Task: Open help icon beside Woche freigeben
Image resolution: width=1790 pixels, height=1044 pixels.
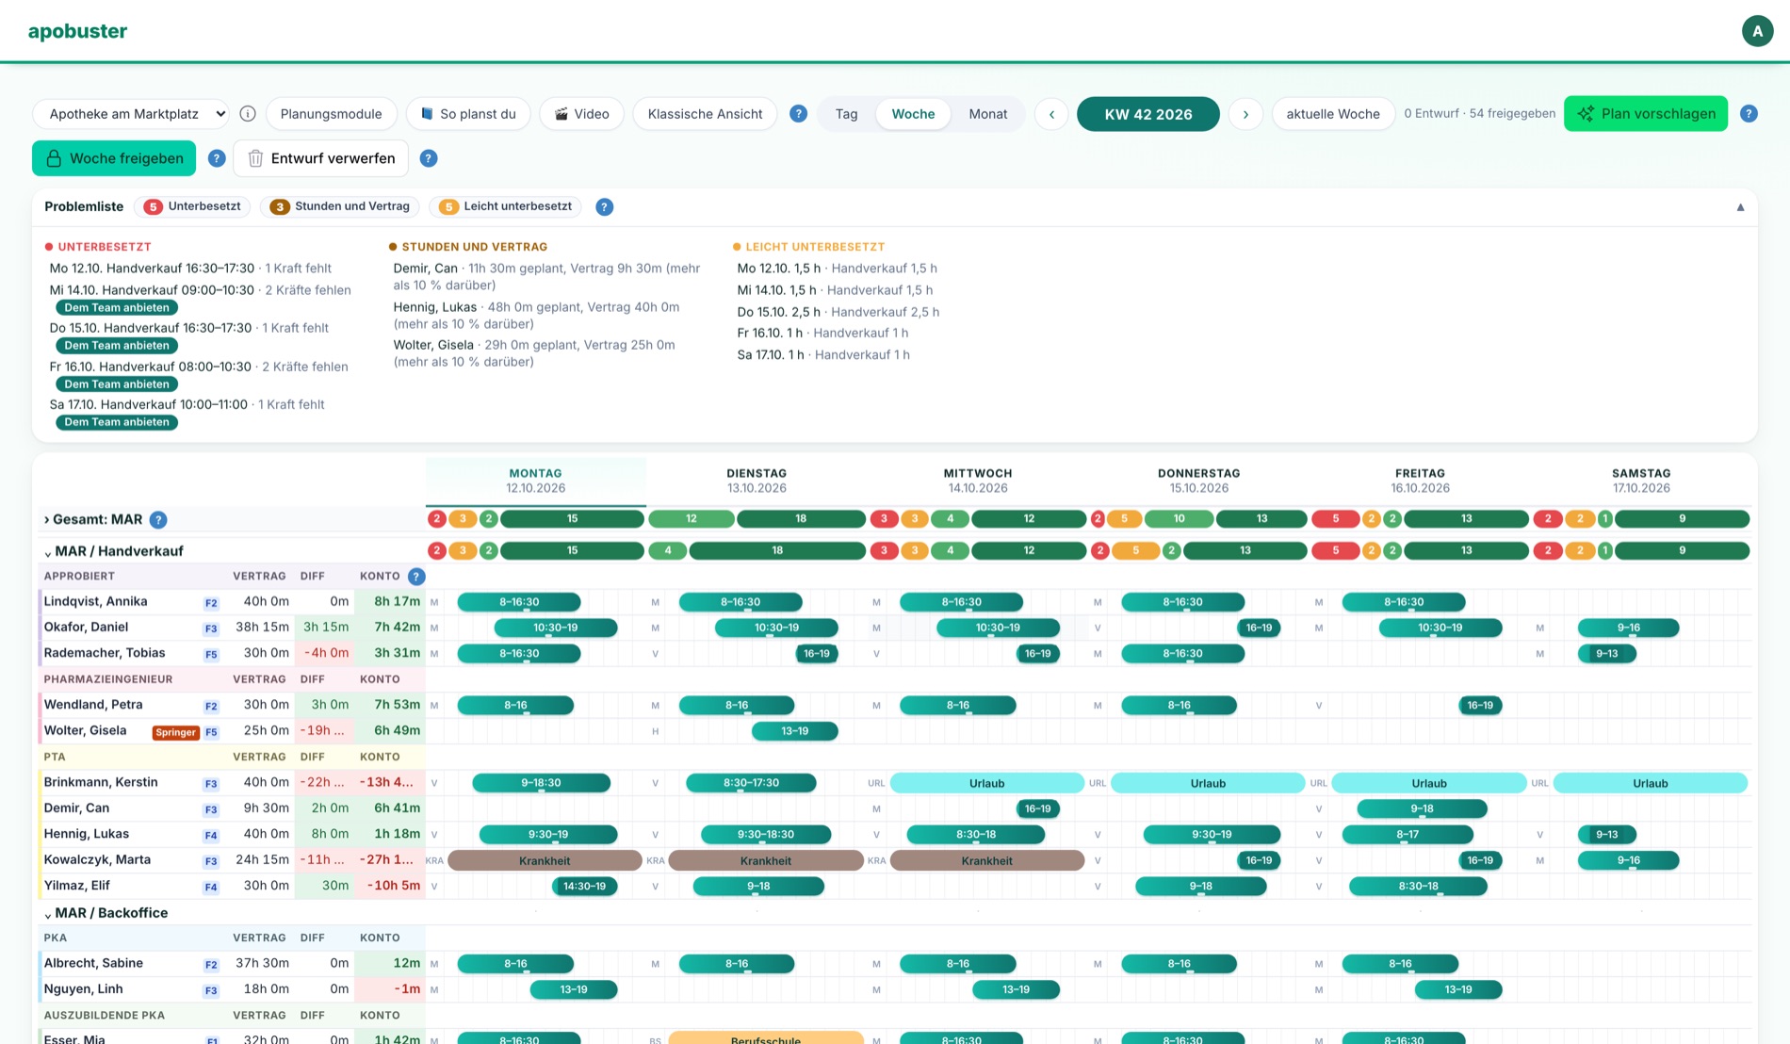Action: 217,158
